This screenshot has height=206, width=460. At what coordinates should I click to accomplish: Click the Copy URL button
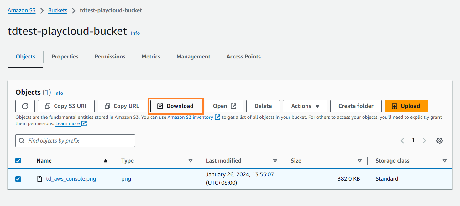(123, 106)
